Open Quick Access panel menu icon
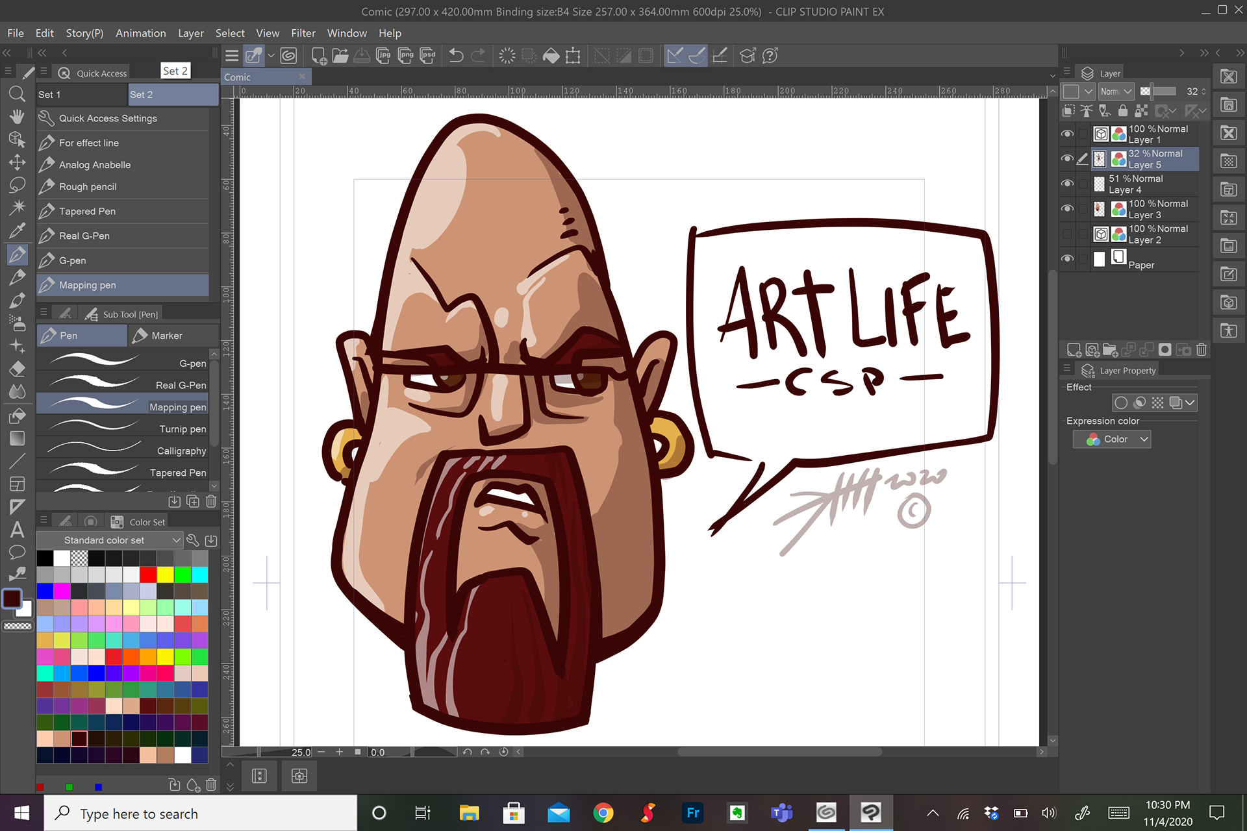Image resolution: width=1247 pixels, height=831 pixels. pos(44,72)
